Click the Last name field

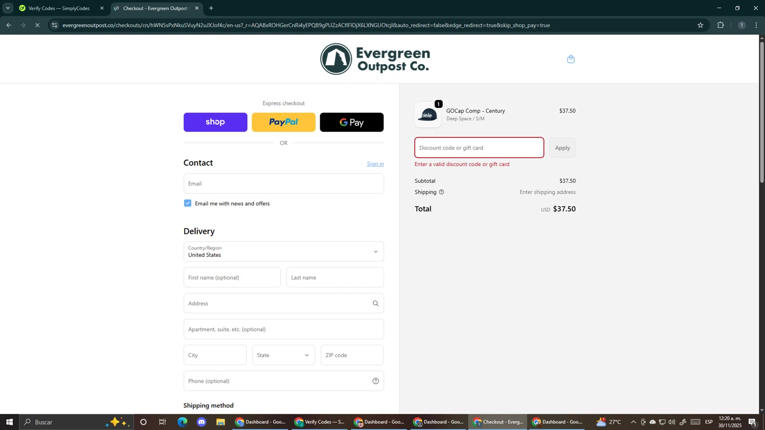335,278
